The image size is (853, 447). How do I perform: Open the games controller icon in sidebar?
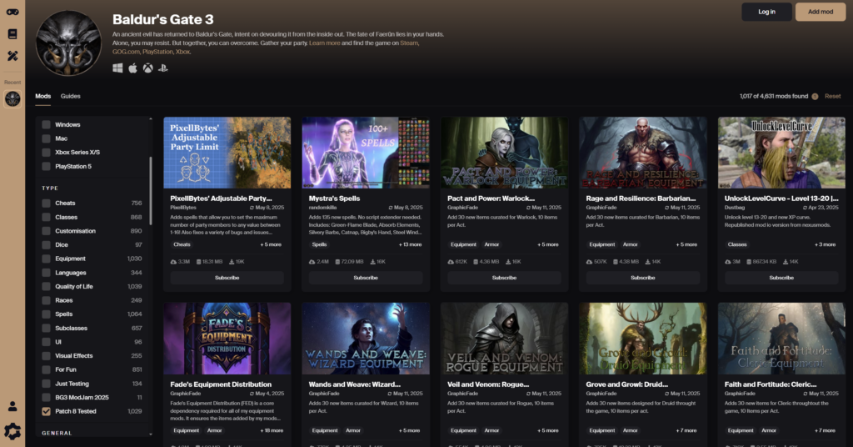point(12,12)
